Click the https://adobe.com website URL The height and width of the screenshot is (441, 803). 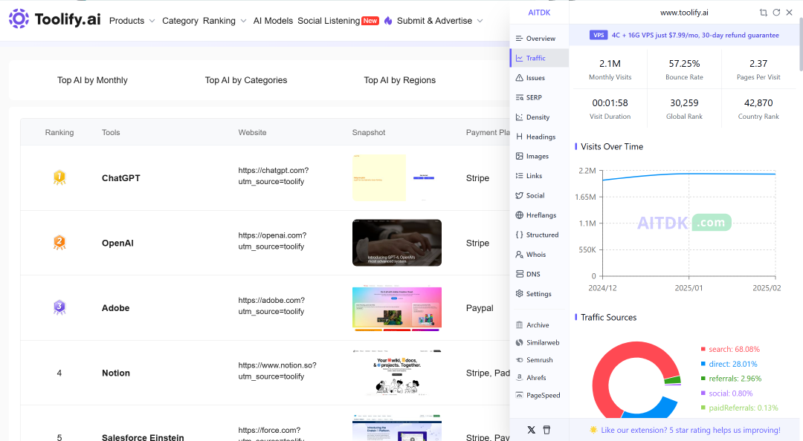tap(271, 306)
